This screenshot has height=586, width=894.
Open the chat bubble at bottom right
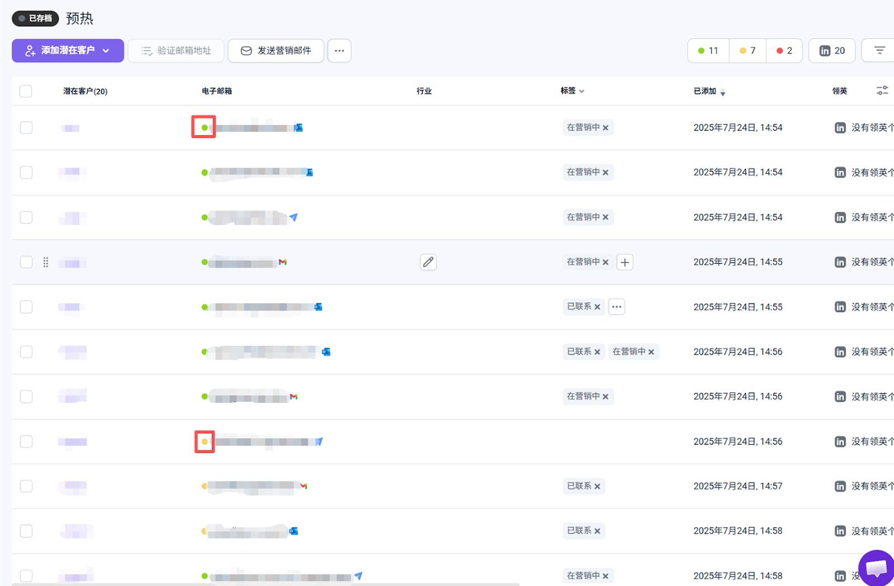click(876, 568)
